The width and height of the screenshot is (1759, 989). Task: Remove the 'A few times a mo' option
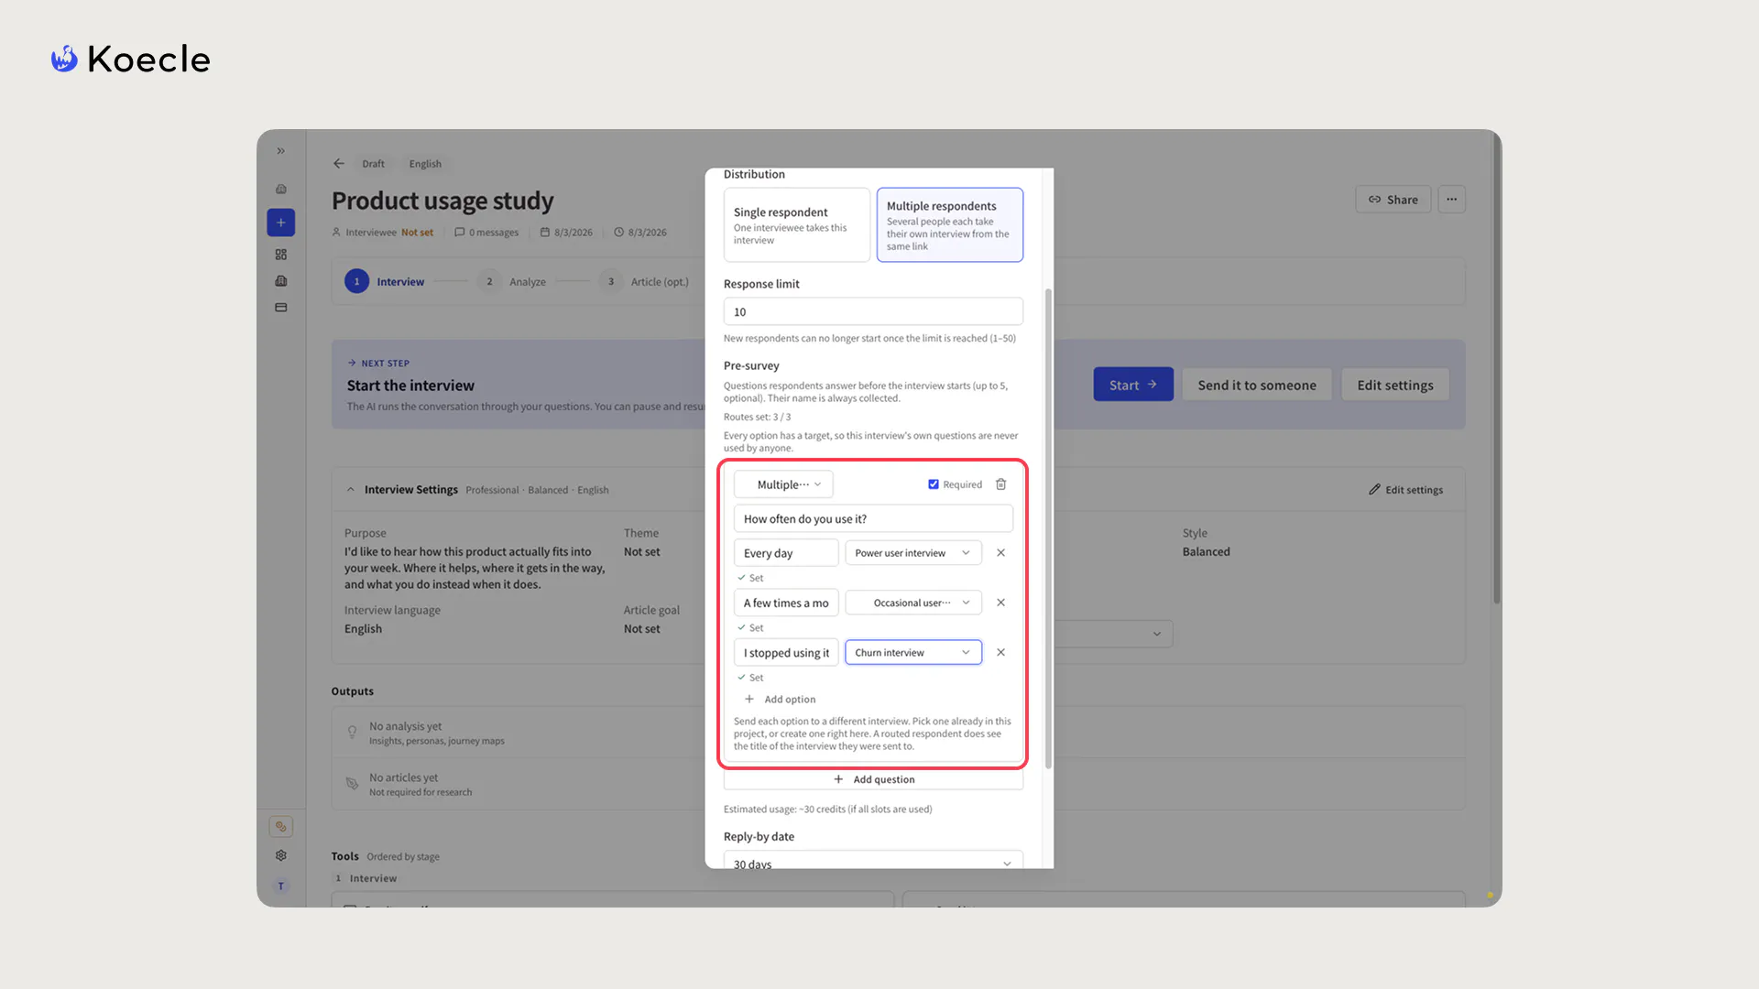(1001, 603)
